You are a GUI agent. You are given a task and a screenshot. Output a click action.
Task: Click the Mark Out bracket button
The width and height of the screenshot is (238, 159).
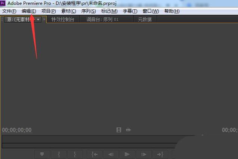75,155
